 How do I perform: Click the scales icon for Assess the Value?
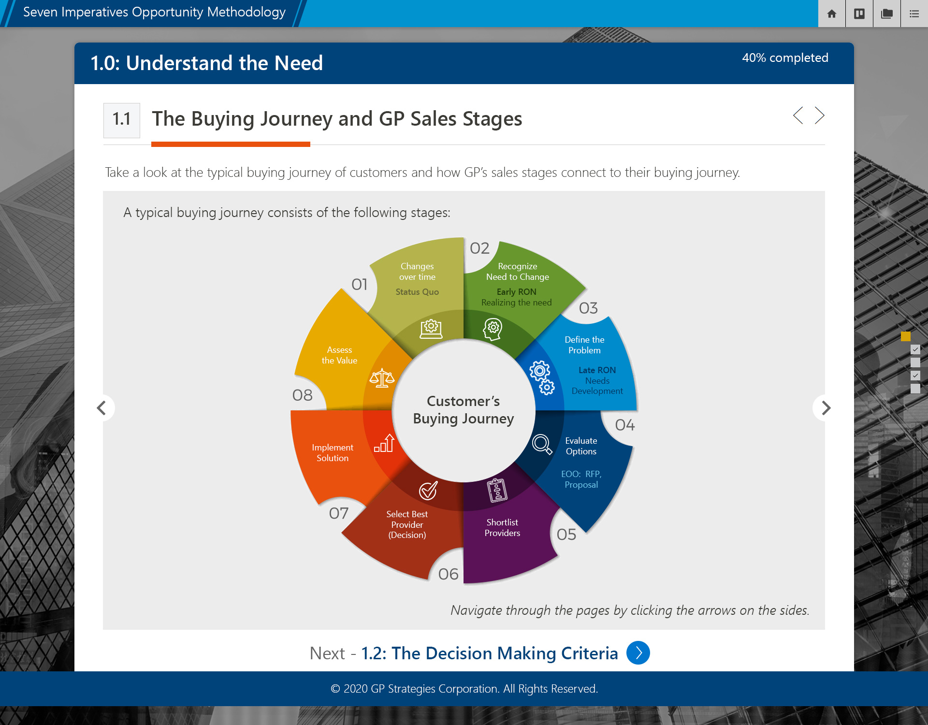pos(382,378)
